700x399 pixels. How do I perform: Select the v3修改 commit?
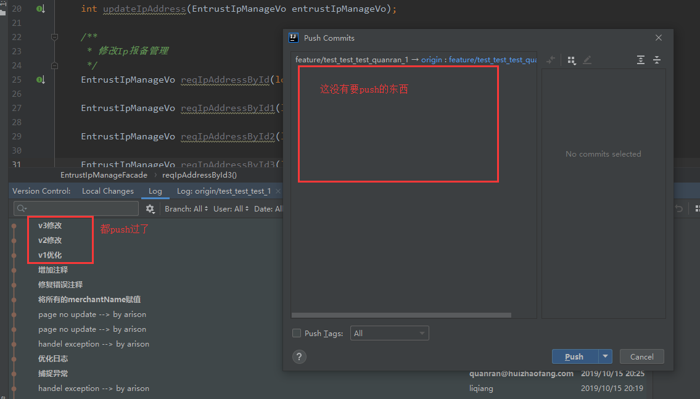[50, 225]
